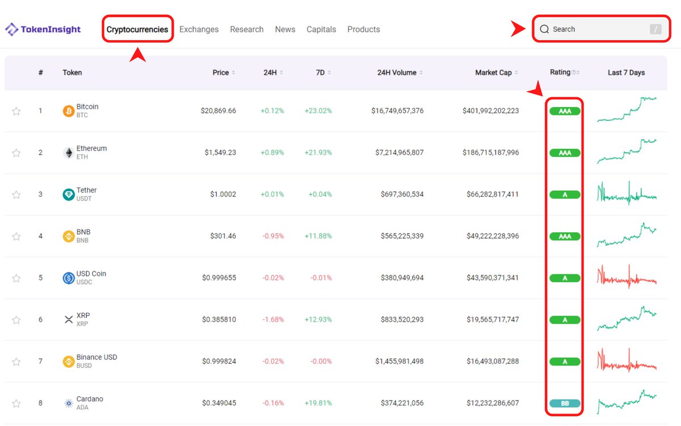Open Tether's 7-day sparkline chart
This screenshot has height=426, width=681.
click(627, 193)
